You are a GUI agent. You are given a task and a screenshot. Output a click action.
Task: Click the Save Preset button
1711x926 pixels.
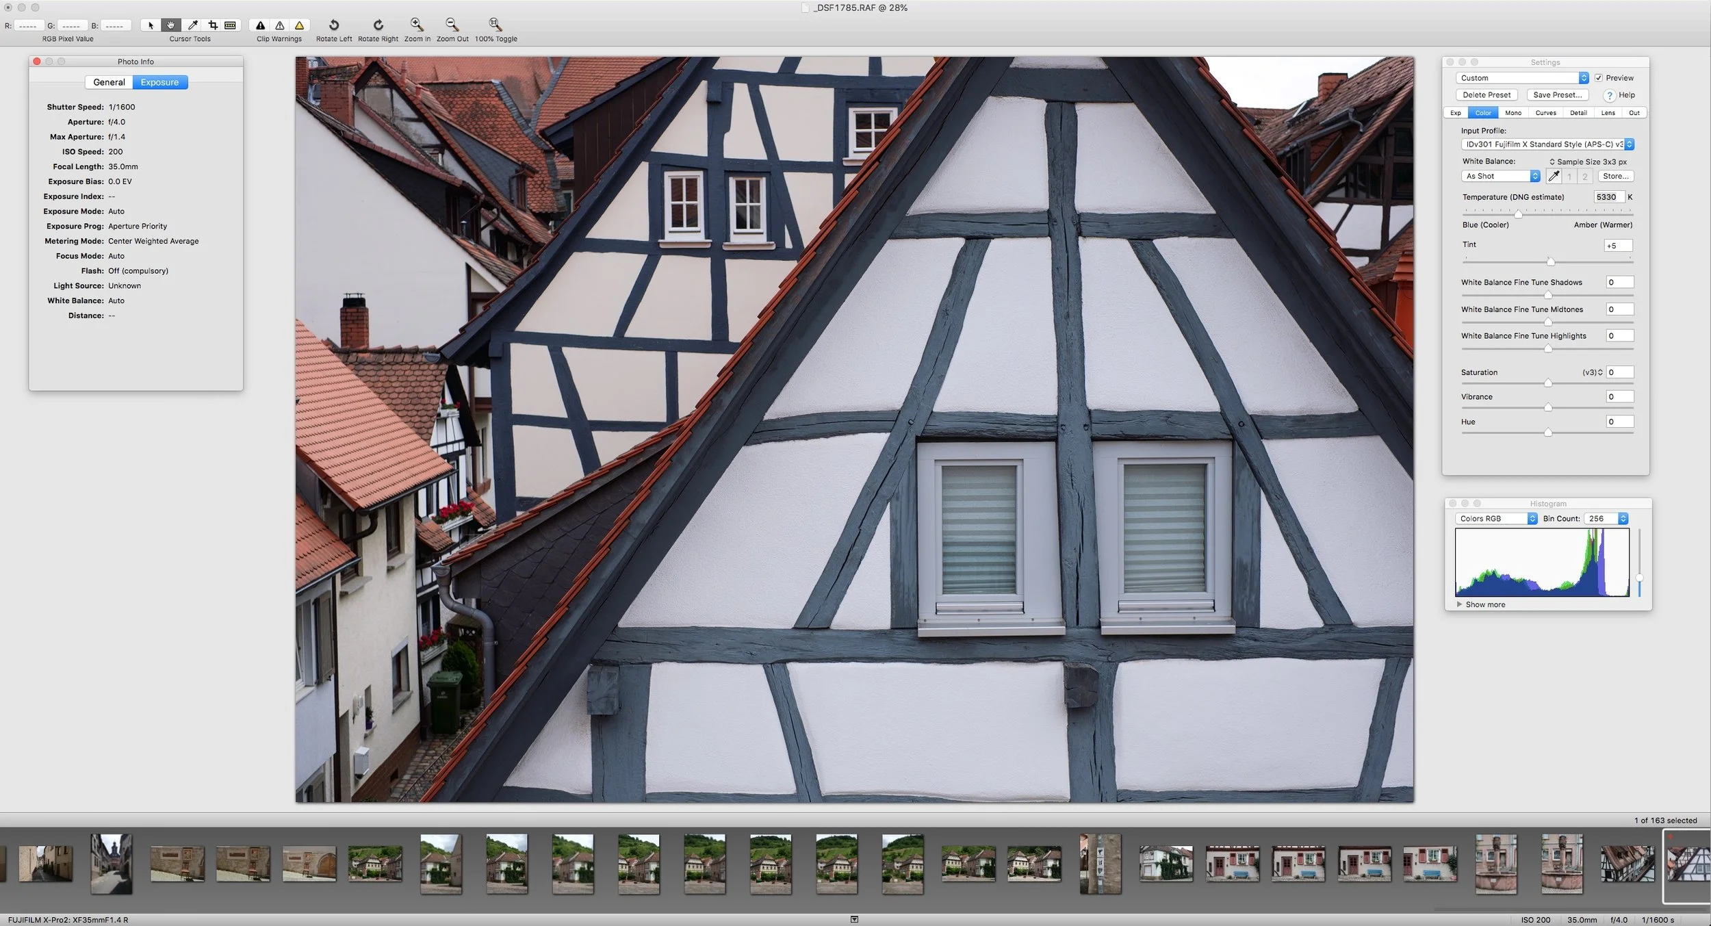[1558, 95]
